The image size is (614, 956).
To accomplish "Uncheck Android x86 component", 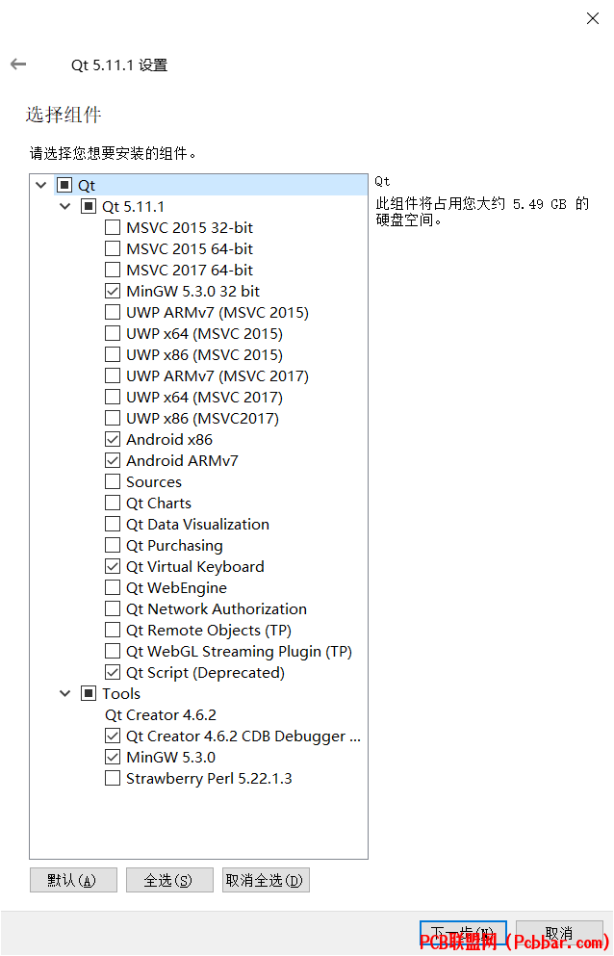I will 113,439.
